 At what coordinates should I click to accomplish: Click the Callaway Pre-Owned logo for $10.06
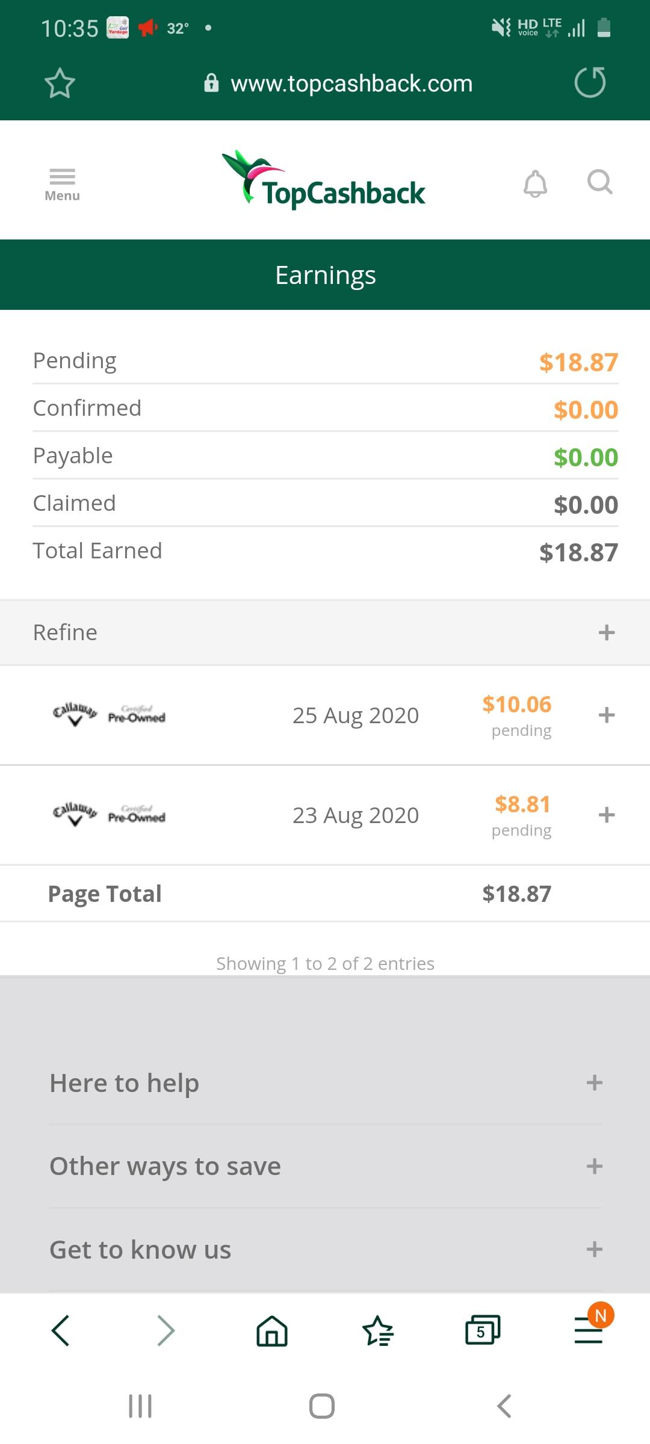click(x=109, y=714)
